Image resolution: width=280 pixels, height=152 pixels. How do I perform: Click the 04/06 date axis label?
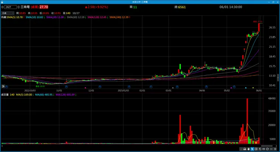coord(202,91)
